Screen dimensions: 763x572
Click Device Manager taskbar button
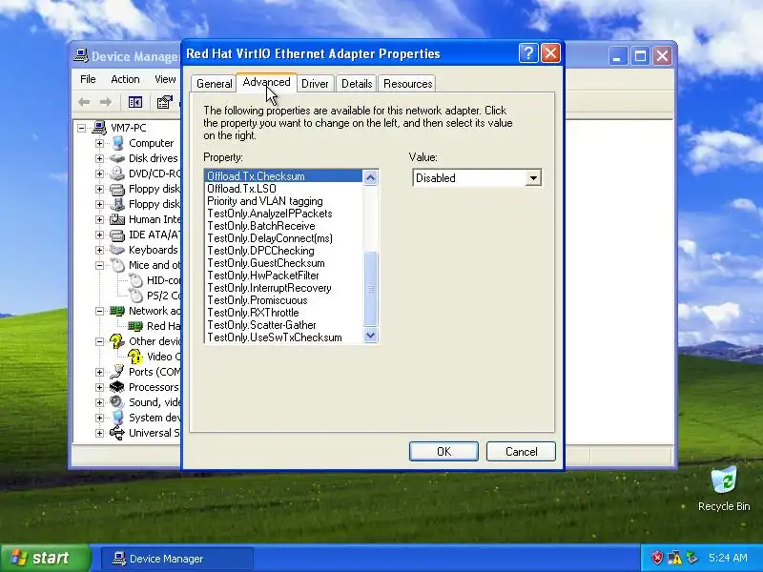tap(177, 559)
